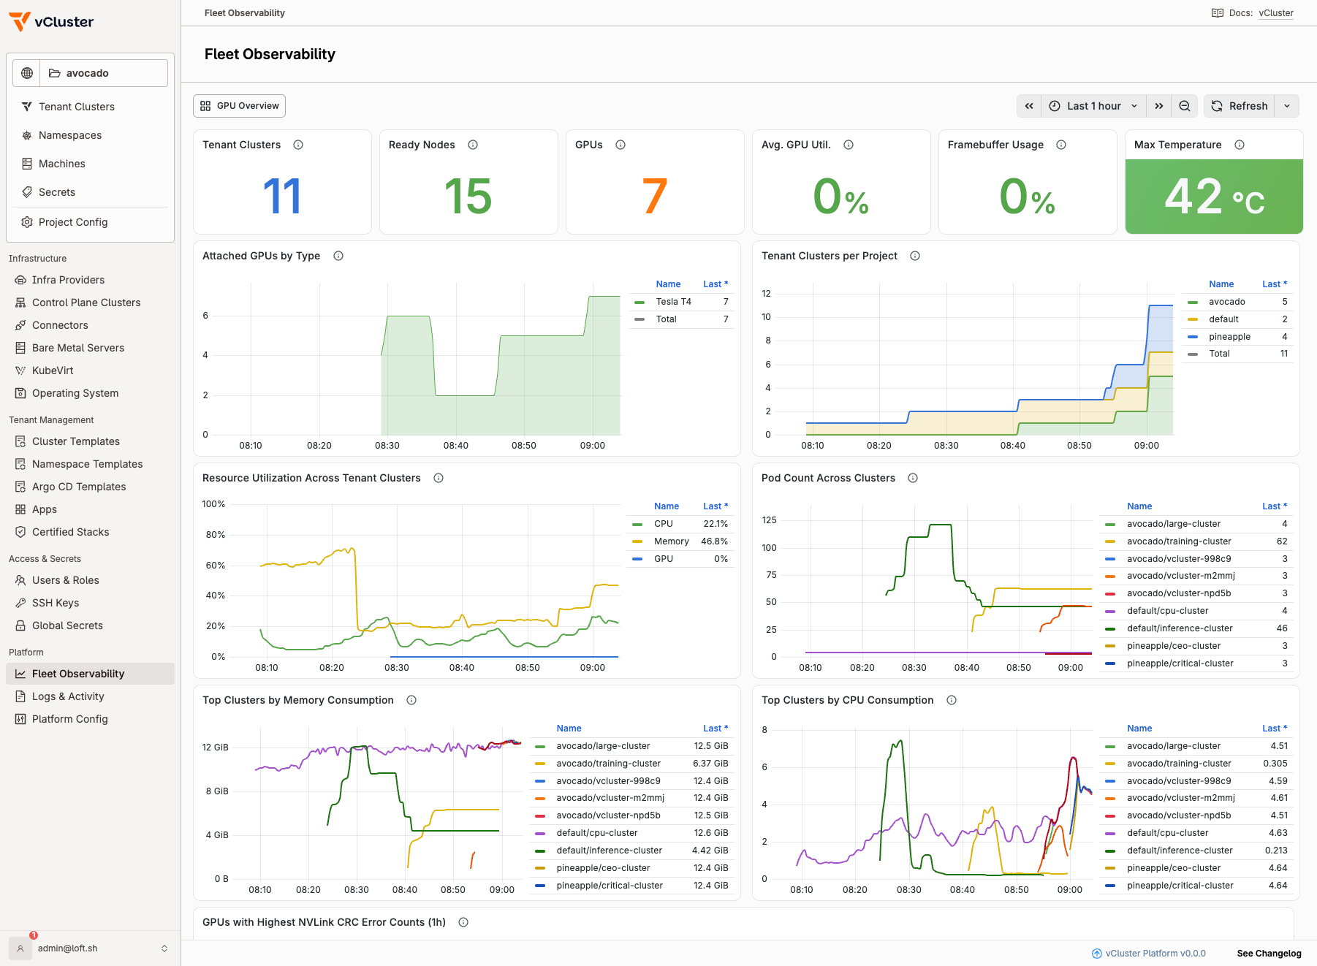Image resolution: width=1317 pixels, height=966 pixels.
Task: Click avocado color swatch in Tenant Clusters legend
Action: tap(1193, 302)
